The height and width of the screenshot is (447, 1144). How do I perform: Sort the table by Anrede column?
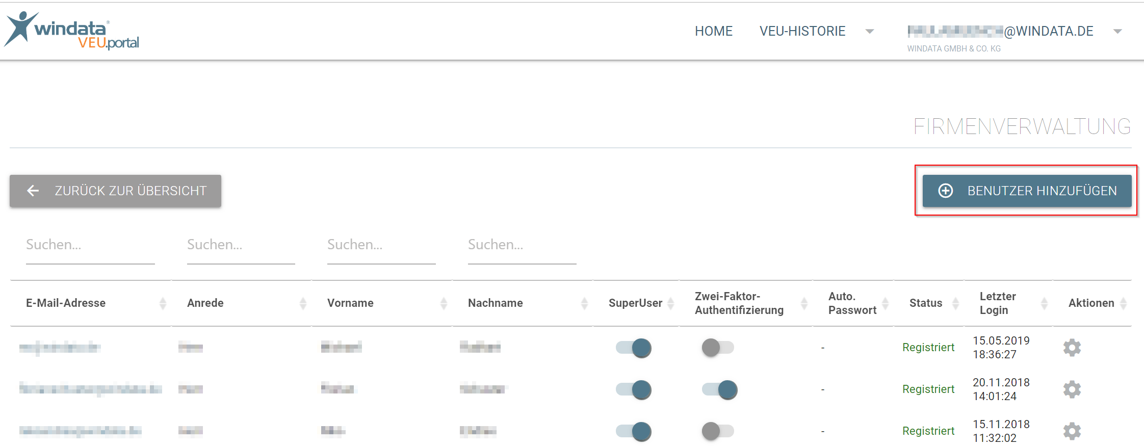303,303
